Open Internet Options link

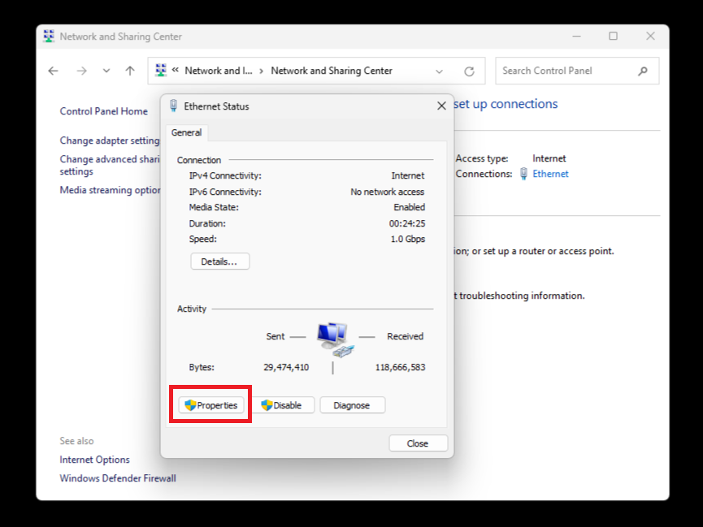coord(94,460)
